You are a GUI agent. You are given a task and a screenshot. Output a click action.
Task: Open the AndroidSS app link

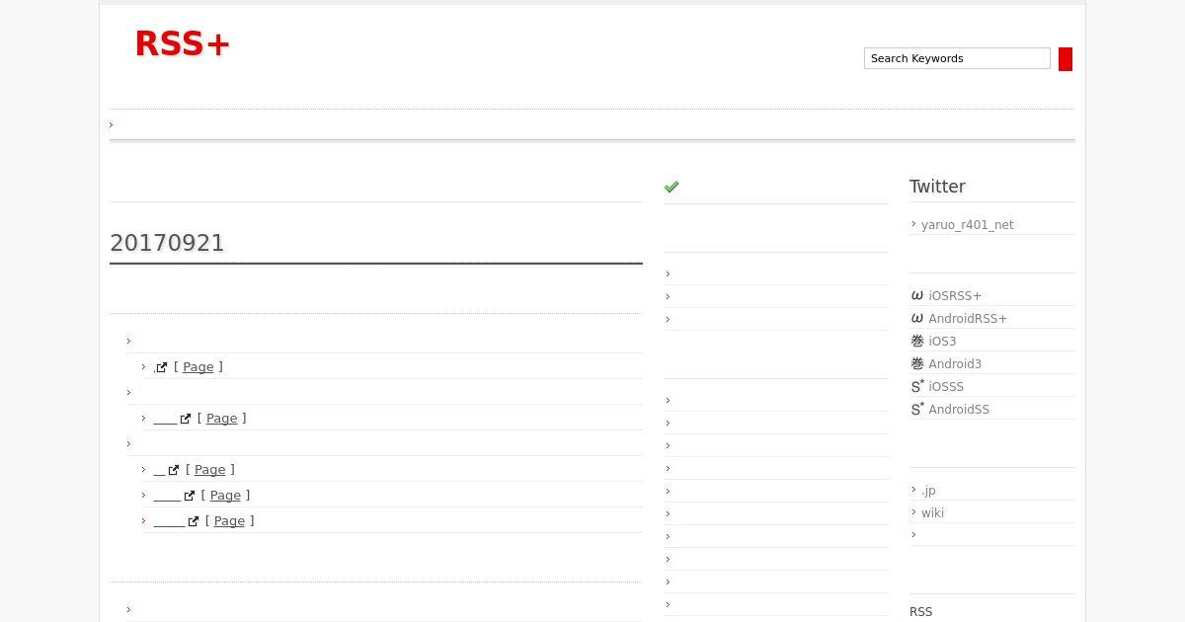959,410
